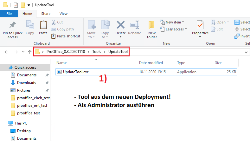Click Invert selection in ribbon
The height and width of the screenshot is (141, 250).
pos(242,36)
